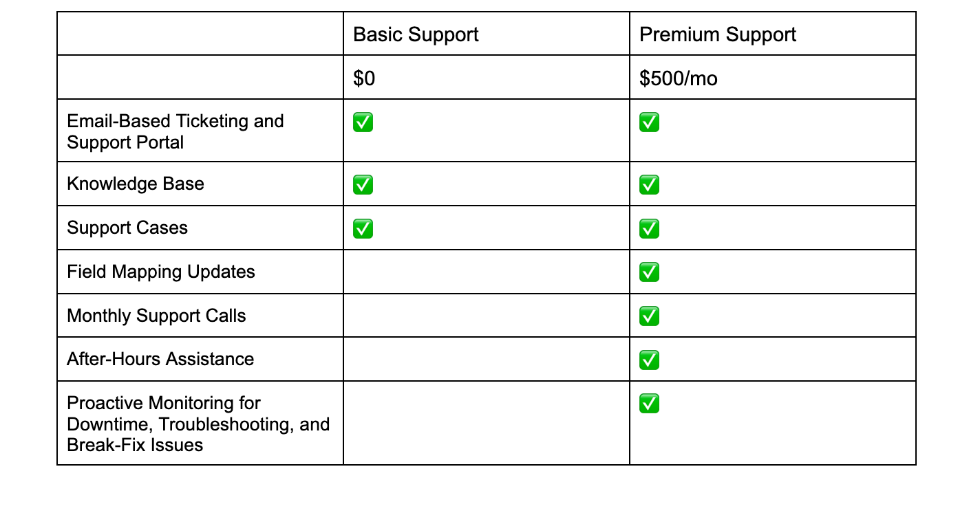Click Premium checkmark for Proactive Monitoring
This screenshot has width=980, height=524.
click(649, 404)
